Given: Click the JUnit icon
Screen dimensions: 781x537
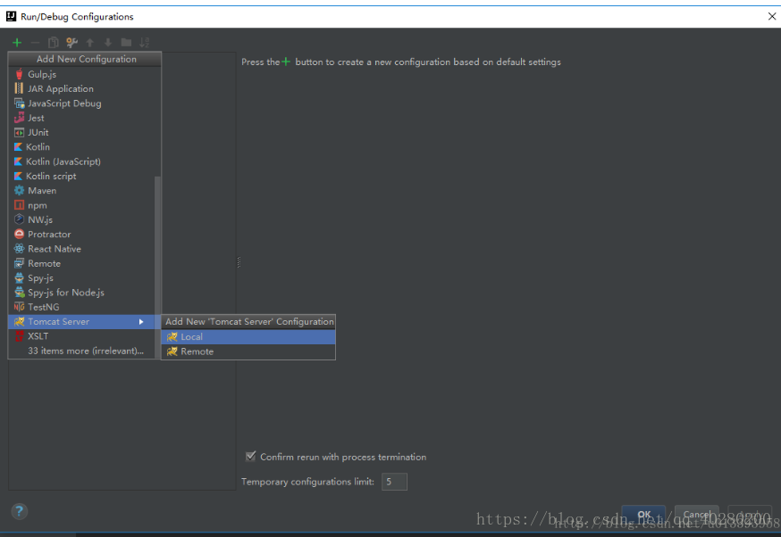Looking at the screenshot, I should click(19, 132).
